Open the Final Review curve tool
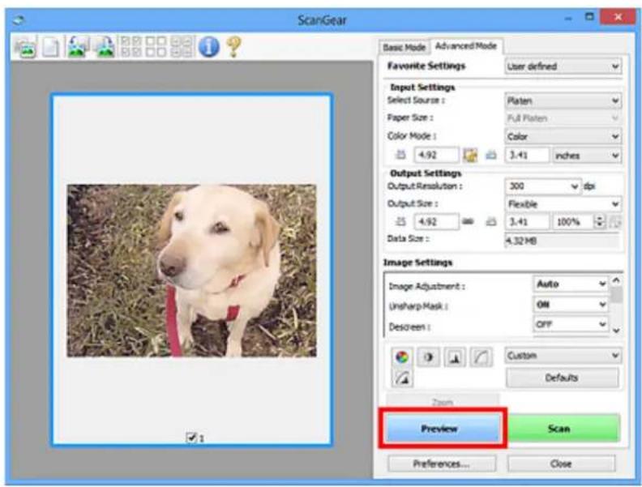Screen dimensions: 642x487 (402, 378)
